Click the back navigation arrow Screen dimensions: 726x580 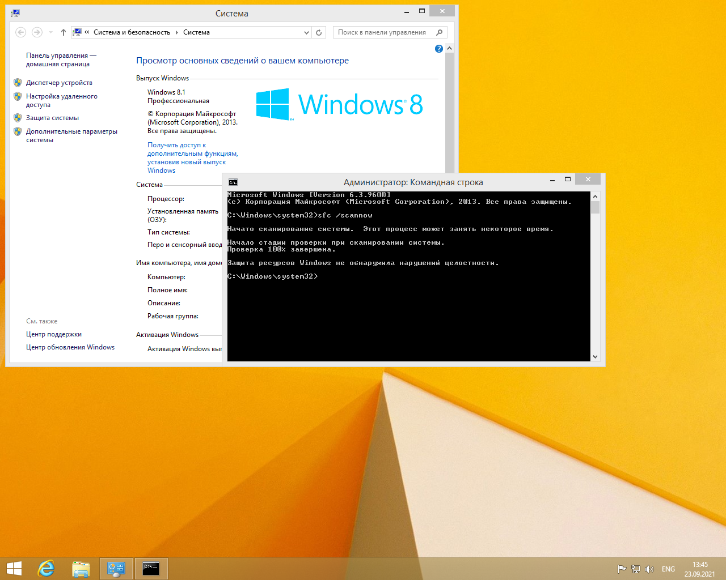click(21, 32)
